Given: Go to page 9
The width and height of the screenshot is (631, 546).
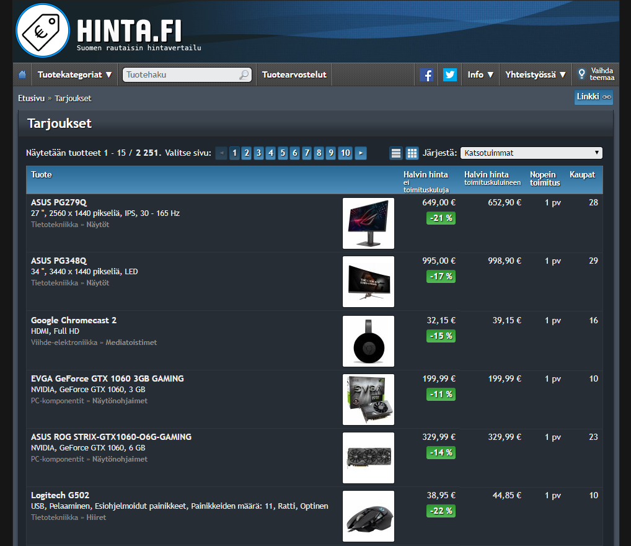Looking at the screenshot, I should tap(331, 153).
